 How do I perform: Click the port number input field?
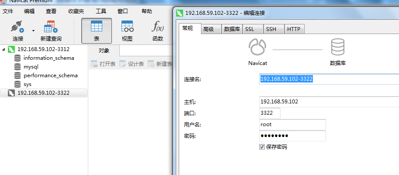click(x=270, y=113)
